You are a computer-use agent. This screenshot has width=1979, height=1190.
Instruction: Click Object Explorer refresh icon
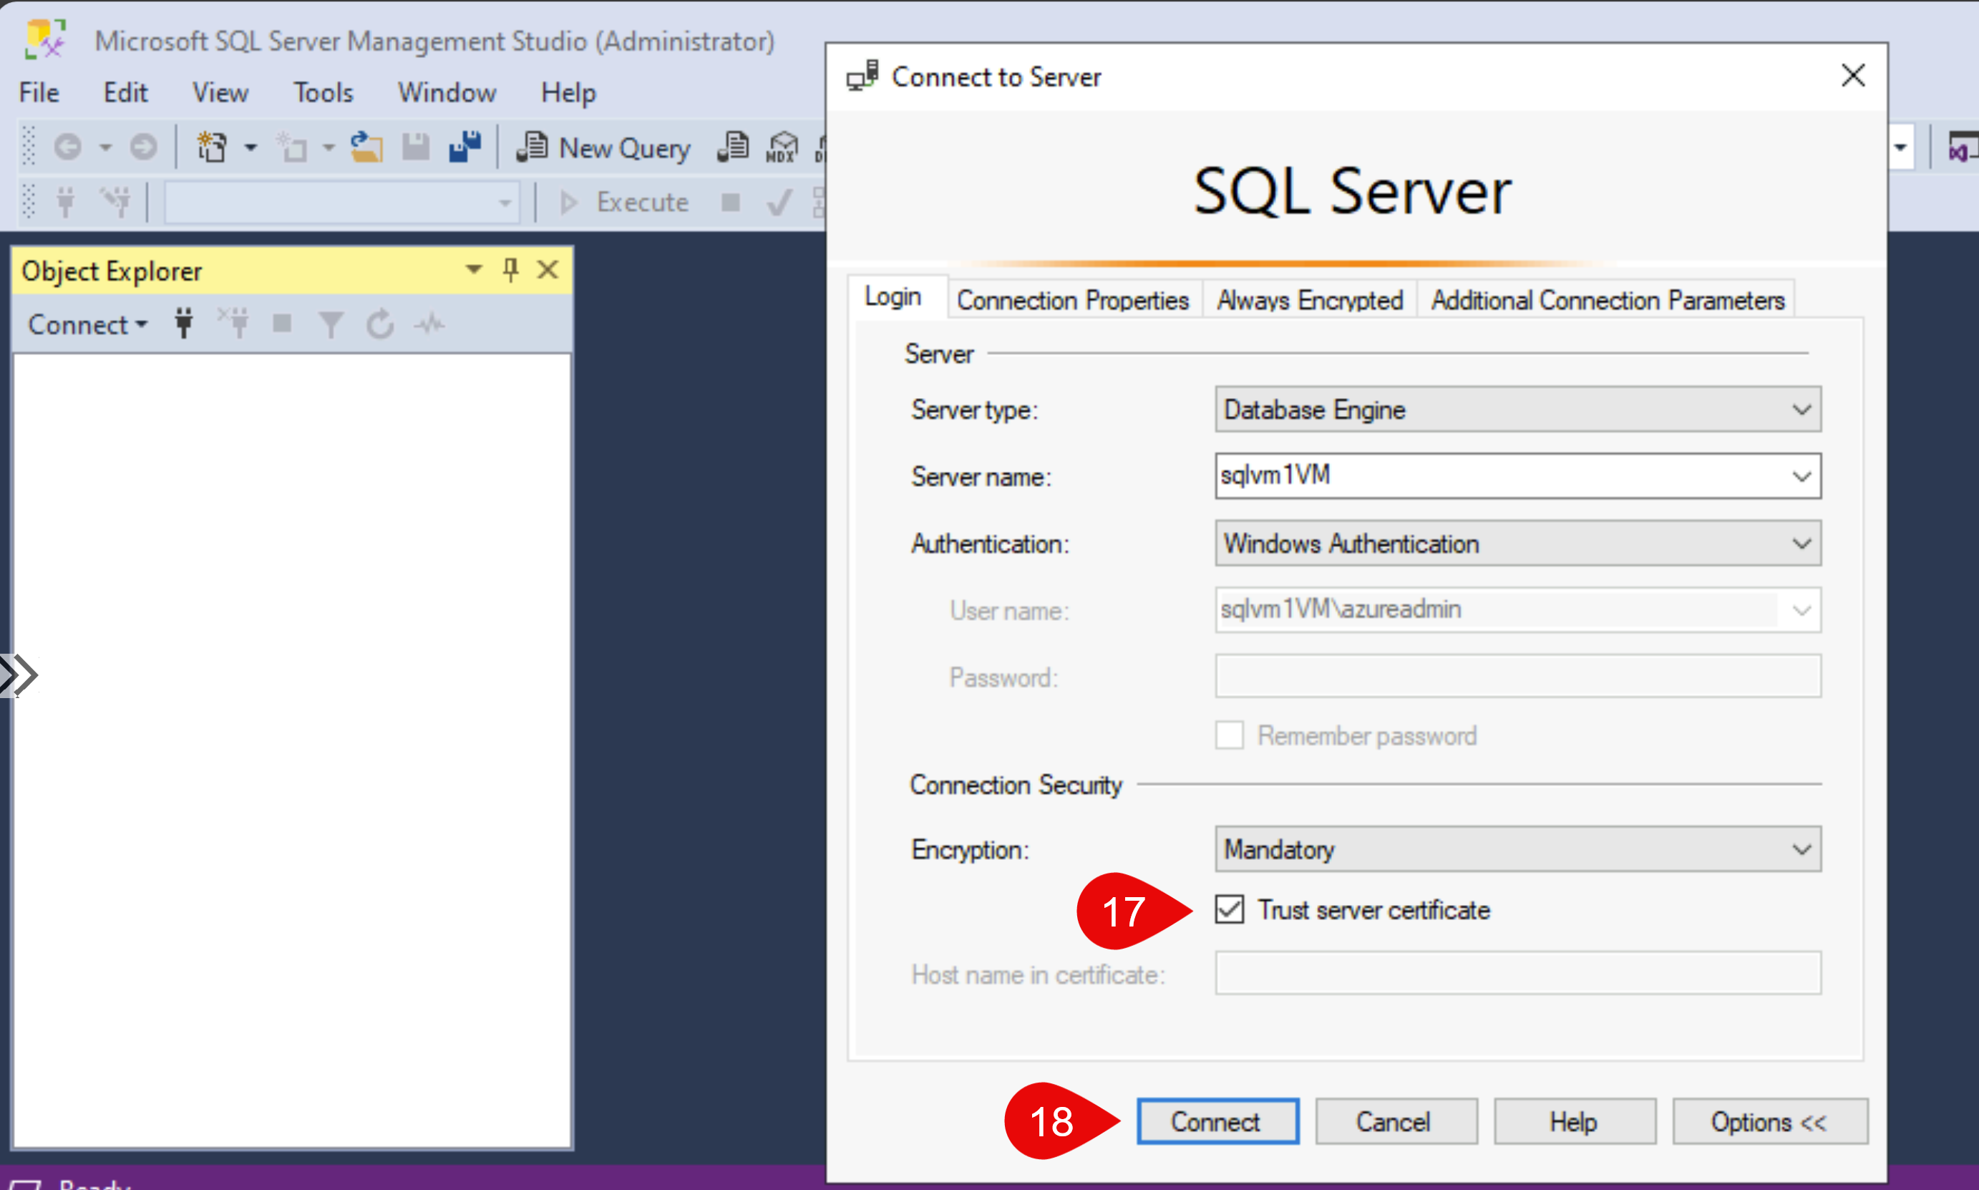(x=380, y=325)
